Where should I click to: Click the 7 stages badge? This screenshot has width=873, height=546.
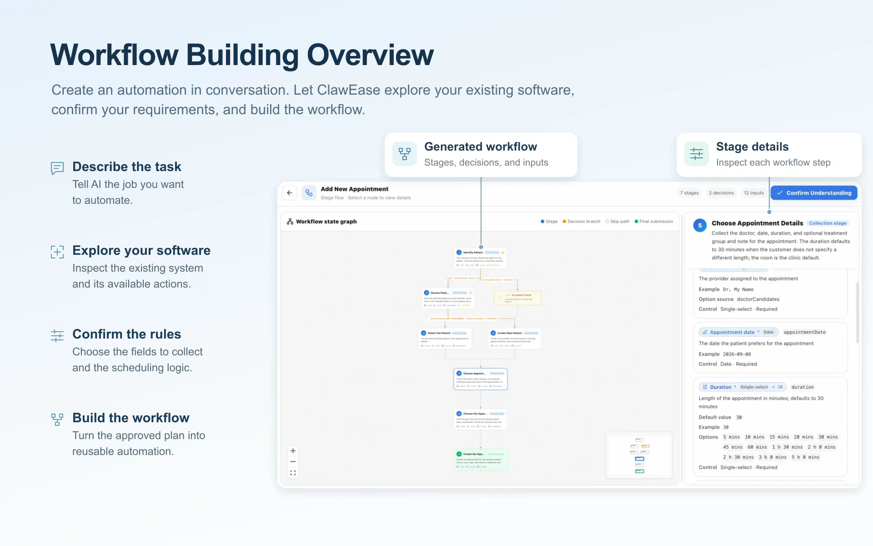pos(689,193)
